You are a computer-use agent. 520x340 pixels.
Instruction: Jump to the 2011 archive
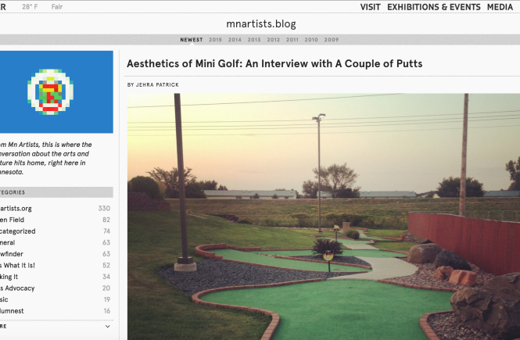292,40
